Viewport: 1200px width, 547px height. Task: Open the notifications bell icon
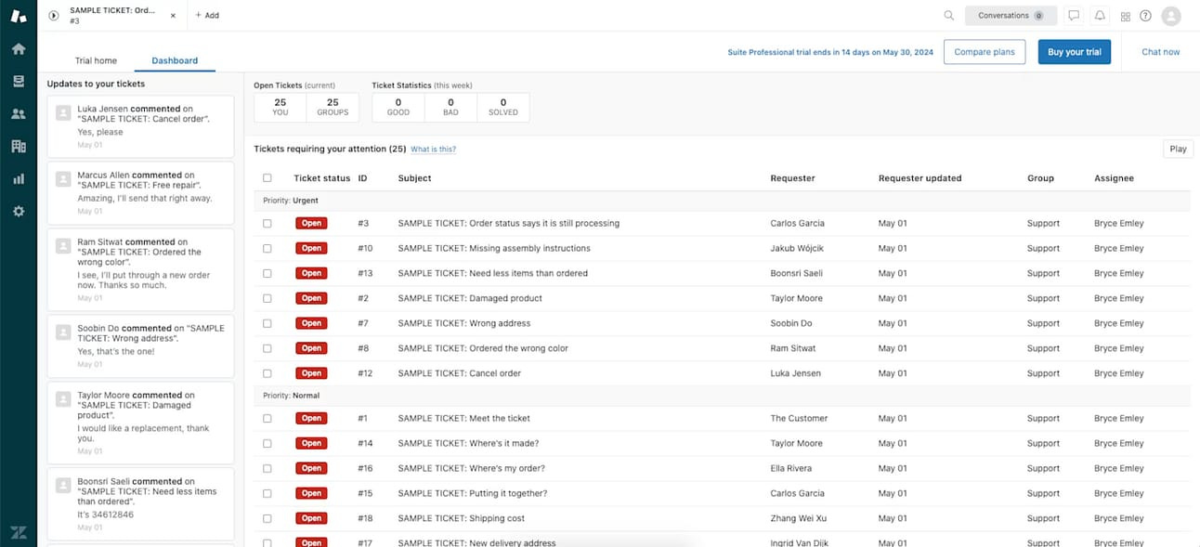click(x=1100, y=16)
